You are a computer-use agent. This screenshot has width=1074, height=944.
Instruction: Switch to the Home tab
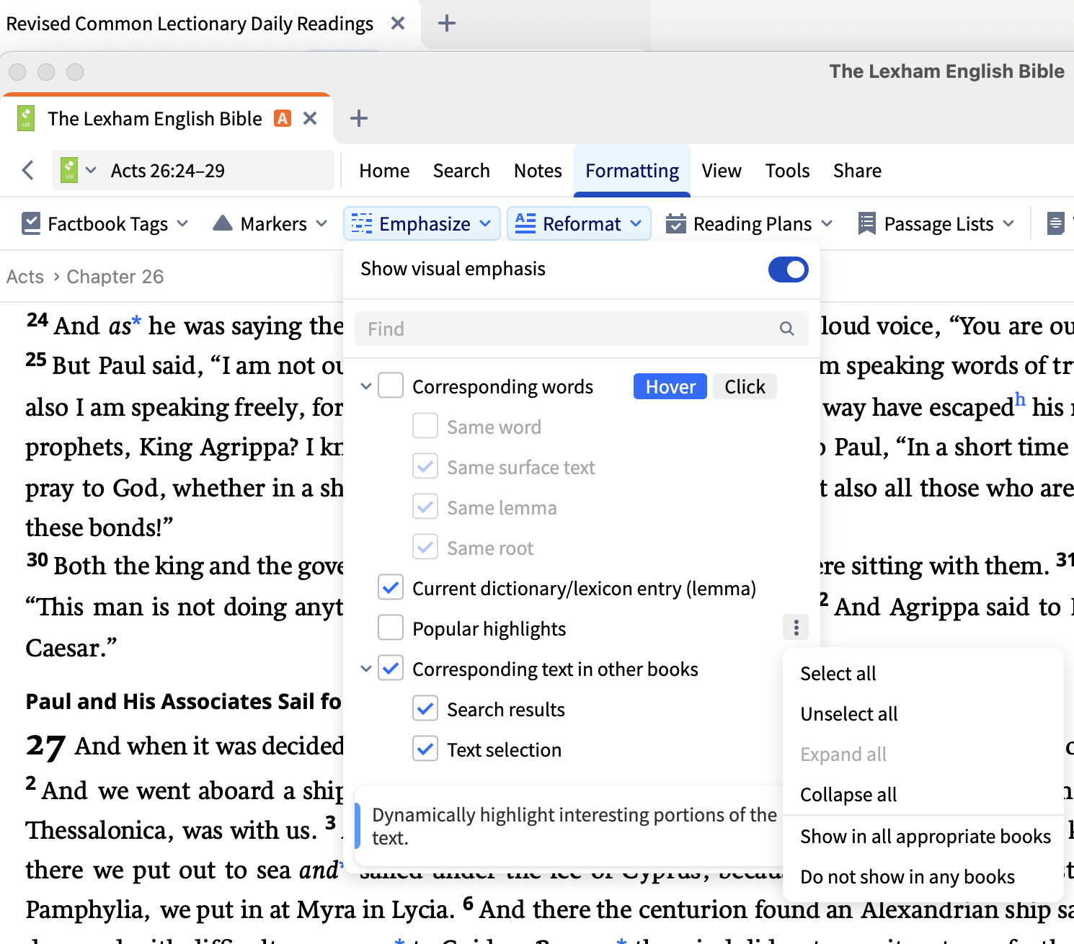(384, 171)
